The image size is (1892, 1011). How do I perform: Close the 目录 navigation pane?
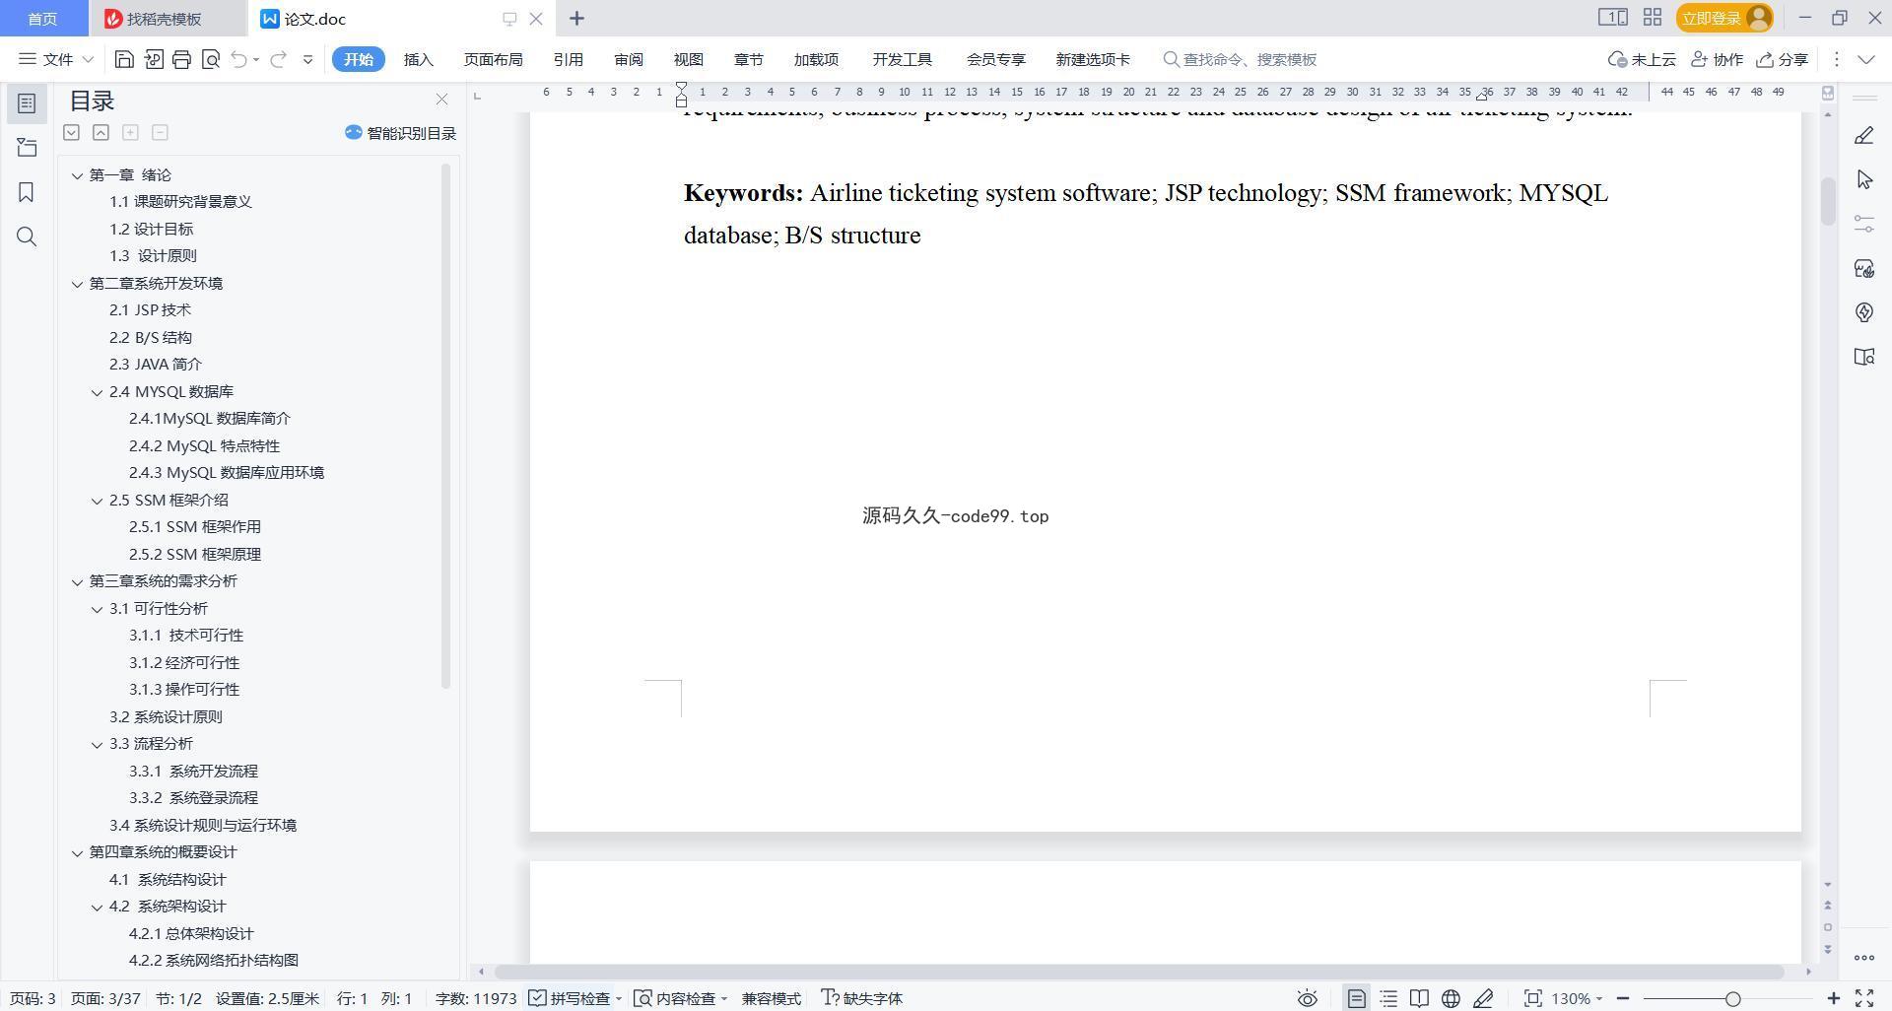pyautogui.click(x=441, y=100)
